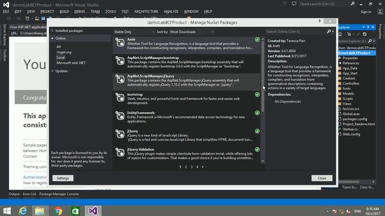
Task: Collapse the Online section
Action: coord(52,38)
